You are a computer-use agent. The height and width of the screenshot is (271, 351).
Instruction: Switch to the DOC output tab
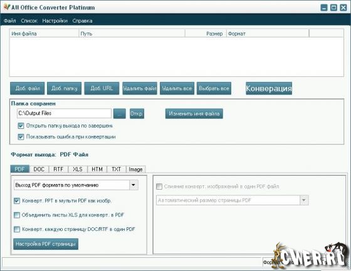39,169
